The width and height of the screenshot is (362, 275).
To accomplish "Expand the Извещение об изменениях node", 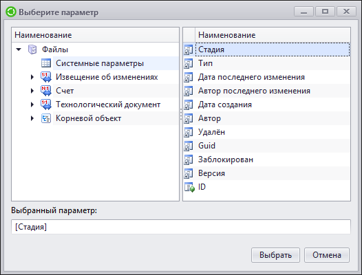I will [x=32, y=77].
